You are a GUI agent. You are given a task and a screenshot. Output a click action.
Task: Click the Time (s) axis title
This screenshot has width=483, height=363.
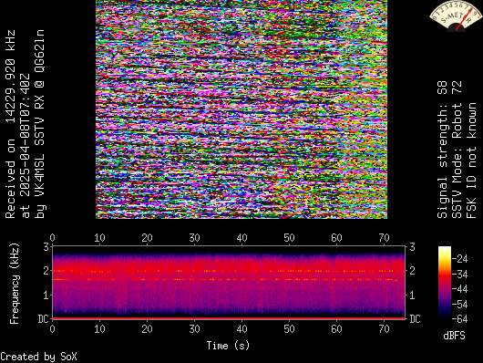click(x=228, y=346)
